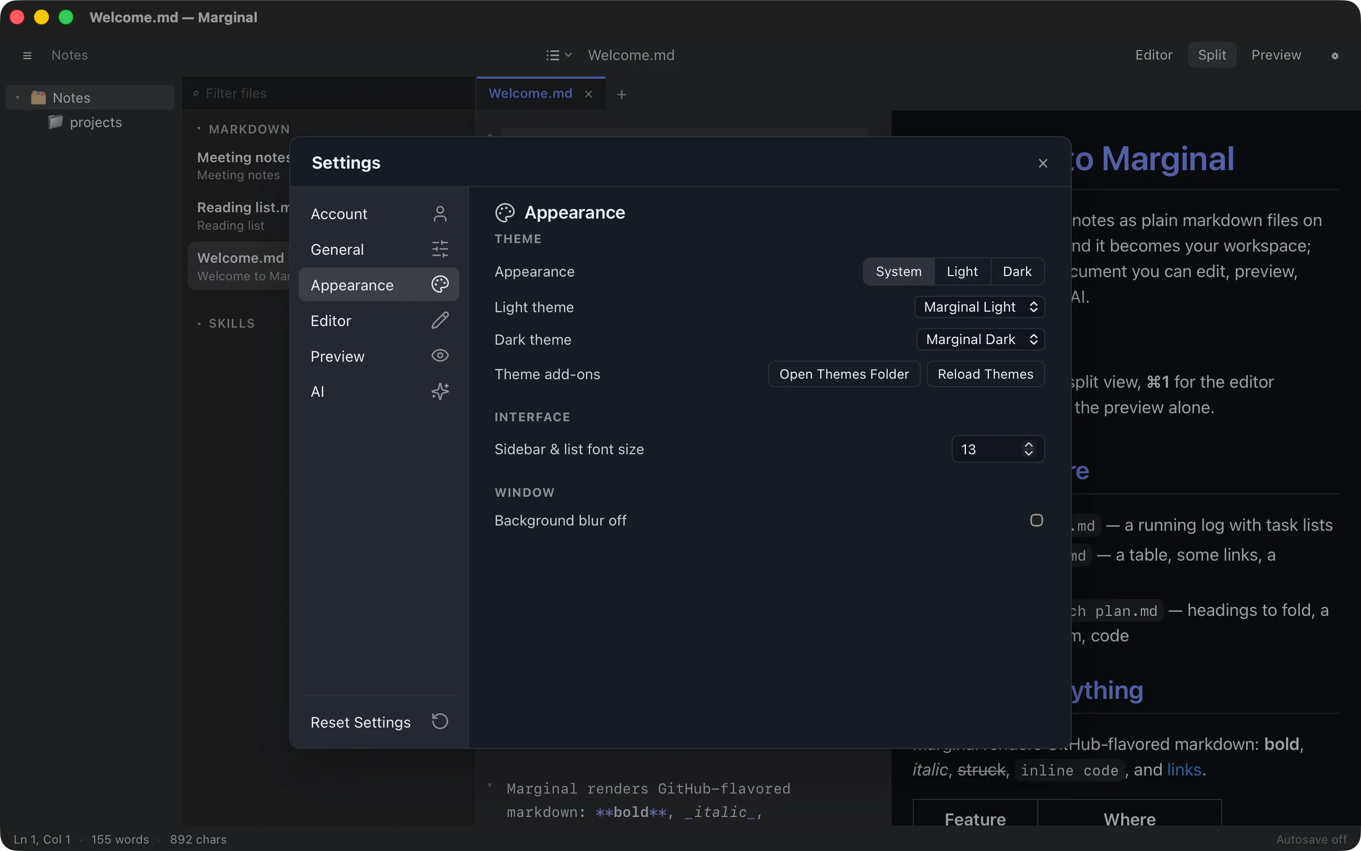Switch to Split view mode
The width and height of the screenshot is (1361, 851).
click(x=1212, y=55)
